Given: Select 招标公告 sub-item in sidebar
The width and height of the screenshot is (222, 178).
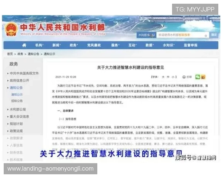Looking at the screenshot, I should tap(17, 101).
